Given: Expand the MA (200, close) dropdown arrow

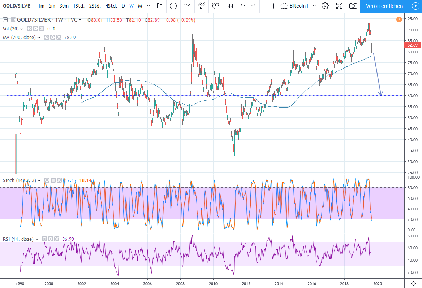Looking at the screenshot, I should [39, 38].
